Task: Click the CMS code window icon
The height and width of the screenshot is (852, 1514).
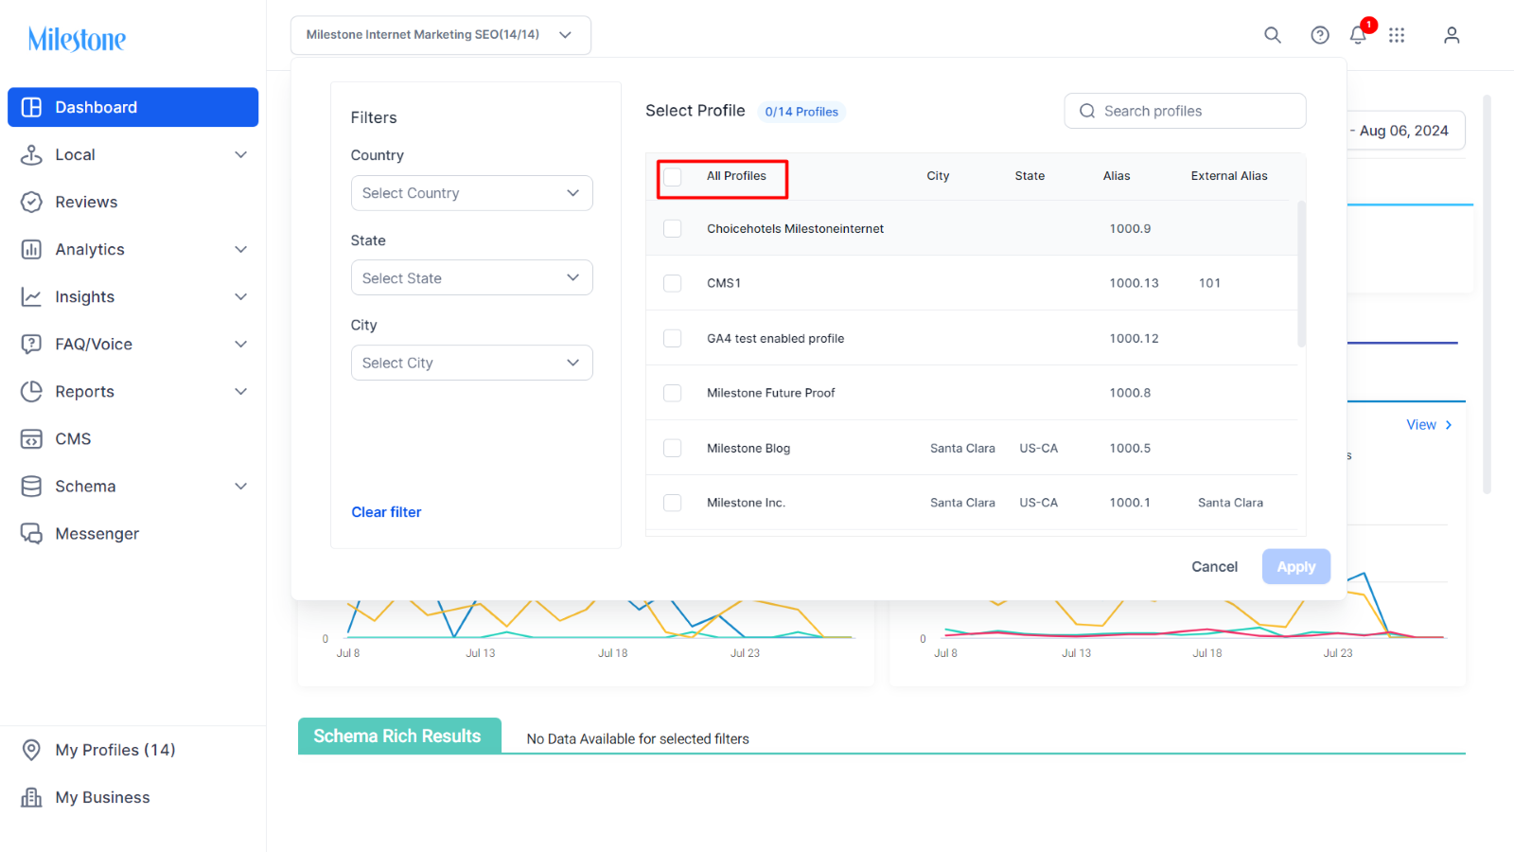Action: pyautogui.click(x=31, y=438)
